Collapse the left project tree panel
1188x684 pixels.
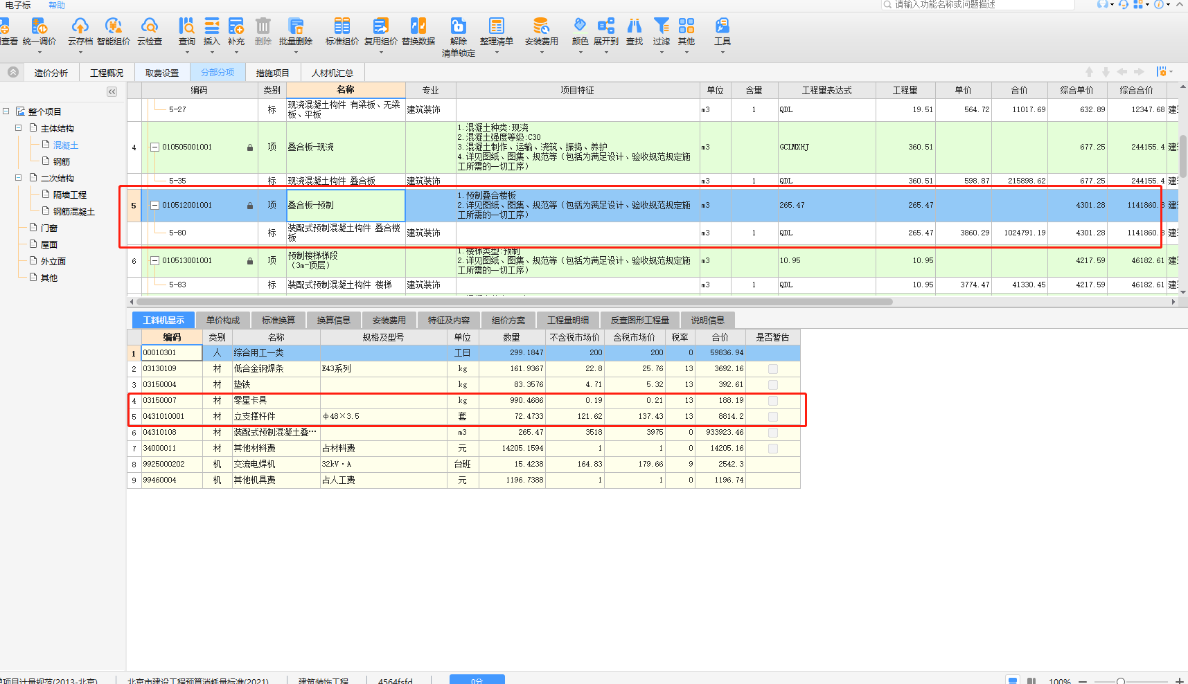112,91
